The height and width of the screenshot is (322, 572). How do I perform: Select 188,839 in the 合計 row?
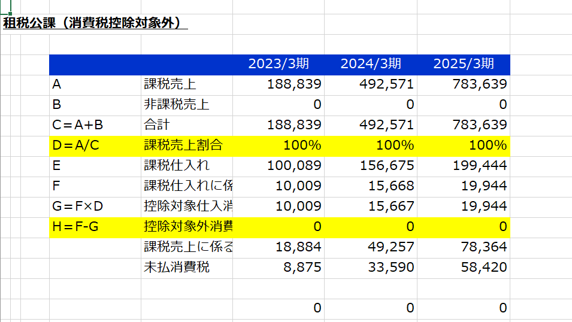coord(279,125)
